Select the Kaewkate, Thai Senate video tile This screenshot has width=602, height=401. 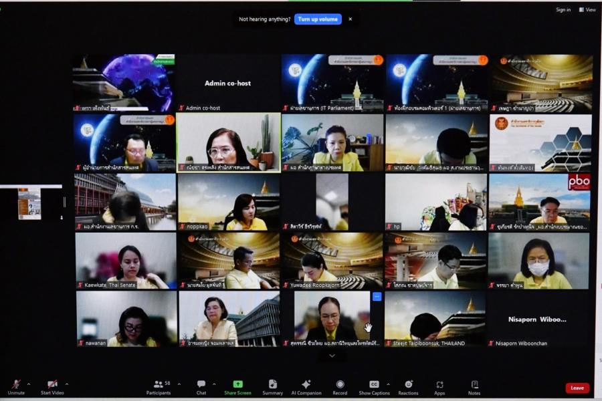[125, 261]
